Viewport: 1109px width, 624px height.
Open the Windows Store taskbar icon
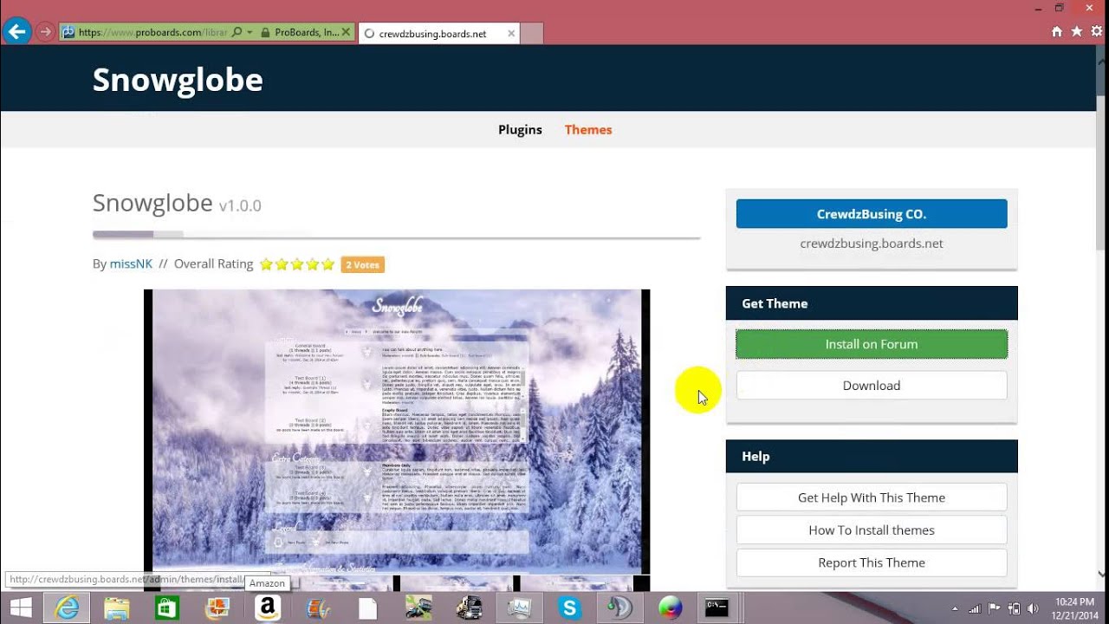coord(166,608)
